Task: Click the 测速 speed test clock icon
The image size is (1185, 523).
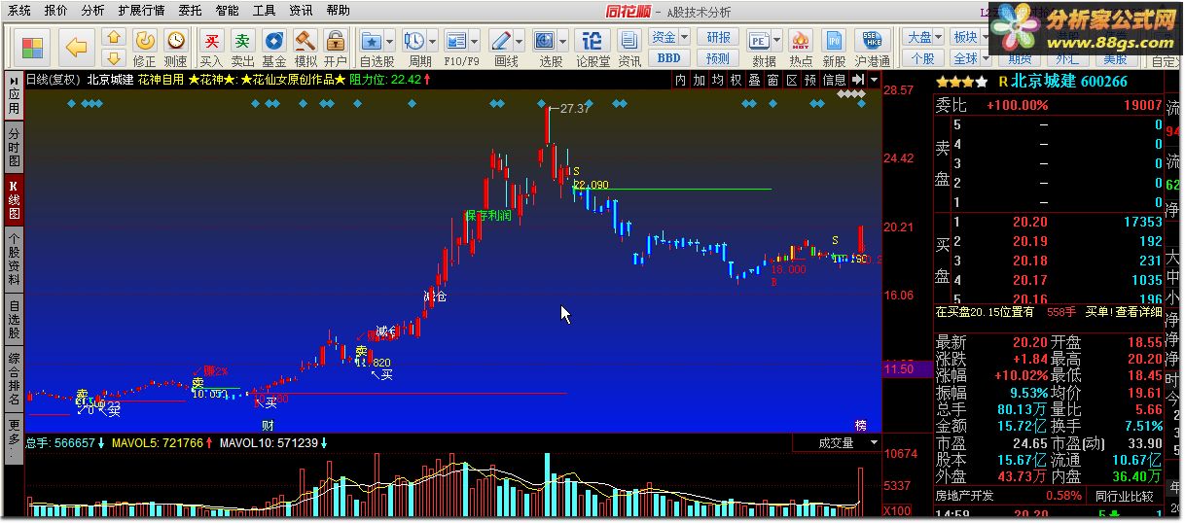Action: click(175, 41)
